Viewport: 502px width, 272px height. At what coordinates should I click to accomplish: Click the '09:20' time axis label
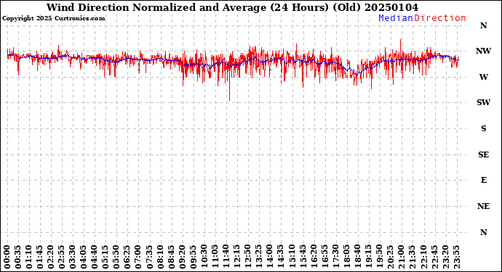point(183,257)
